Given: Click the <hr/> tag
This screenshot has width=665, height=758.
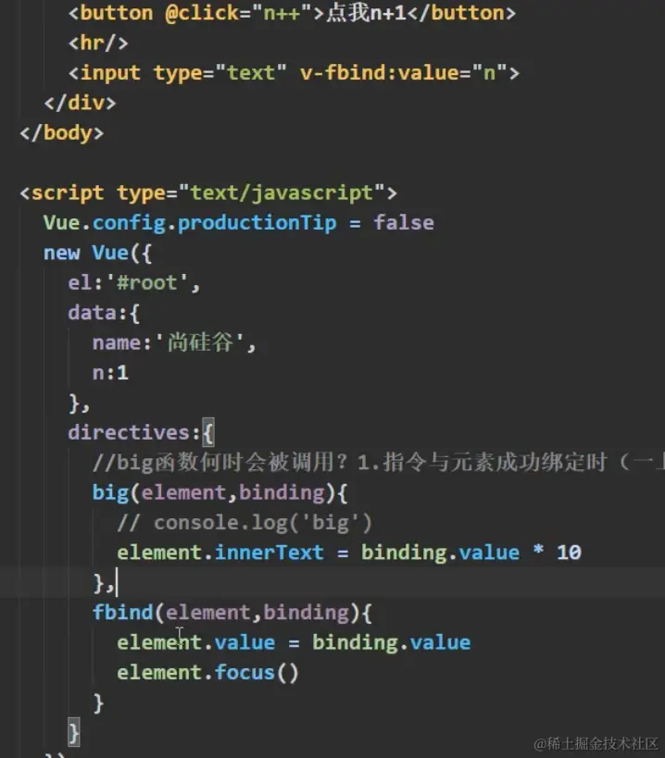Looking at the screenshot, I should click(x=98, y=43).
